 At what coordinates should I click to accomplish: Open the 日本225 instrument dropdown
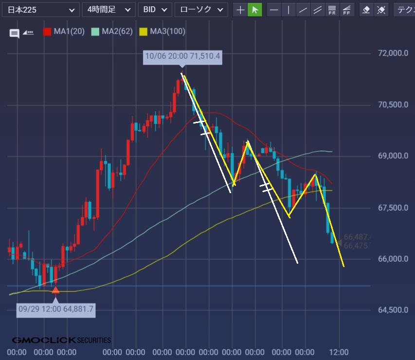(41, 10)
